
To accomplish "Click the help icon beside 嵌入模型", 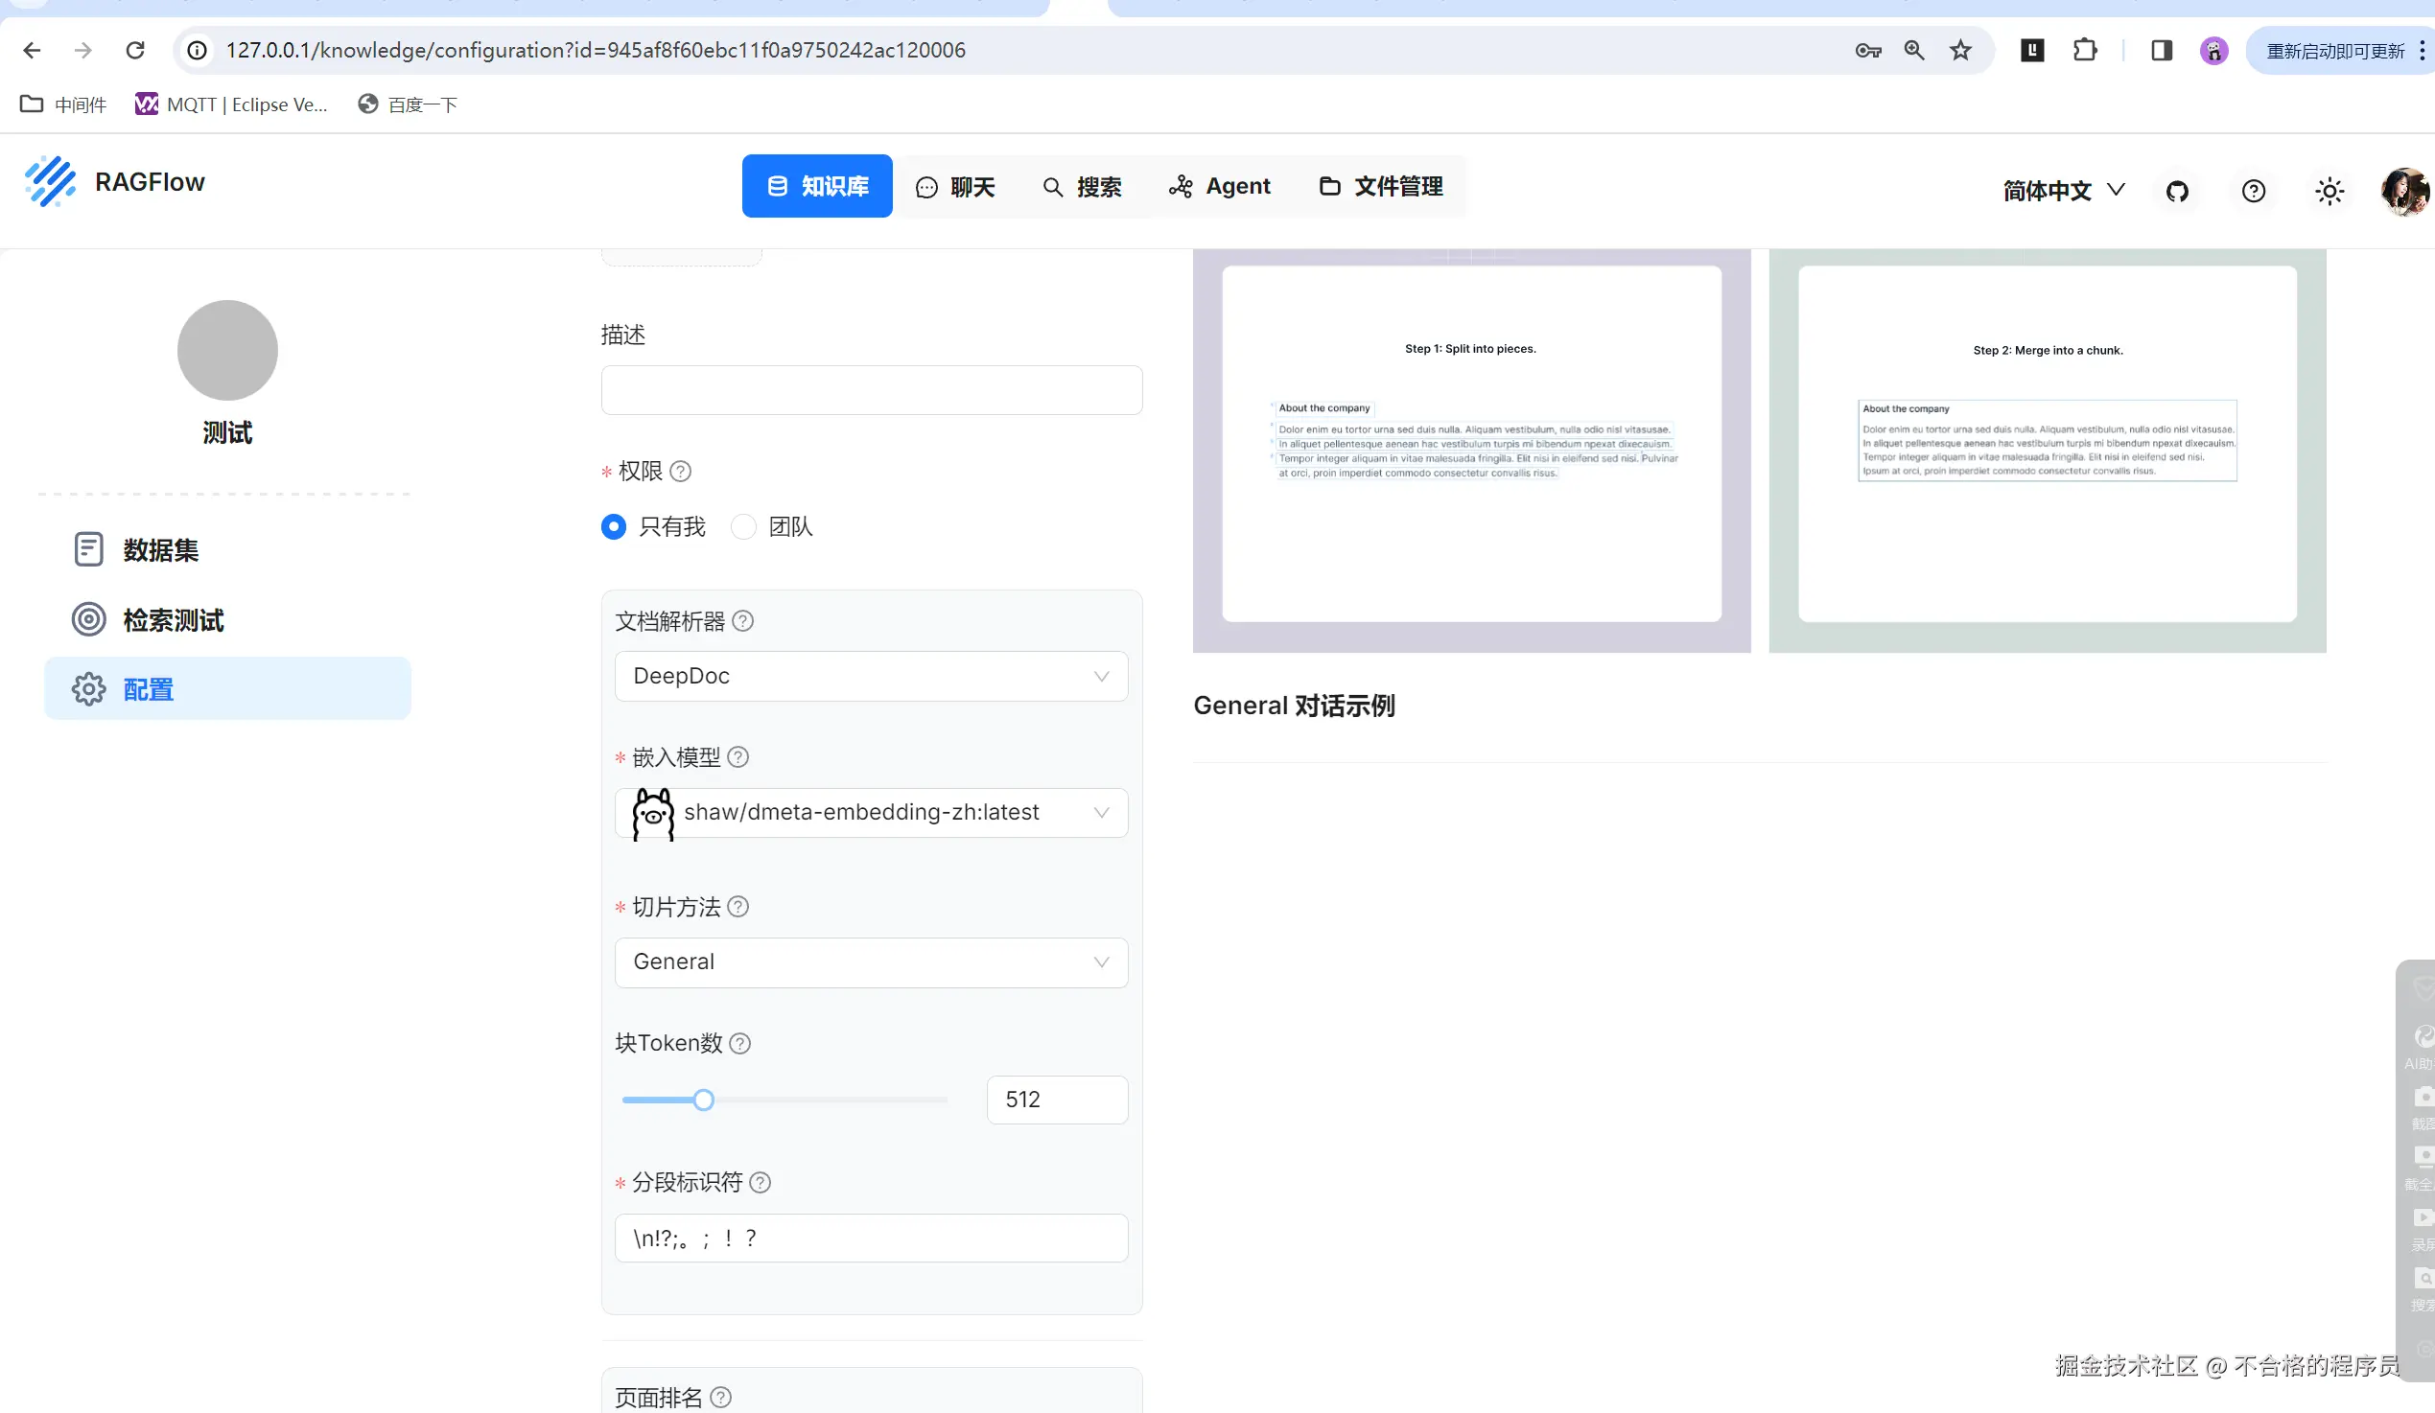I will pyautogui.click(x=738, y=757).
